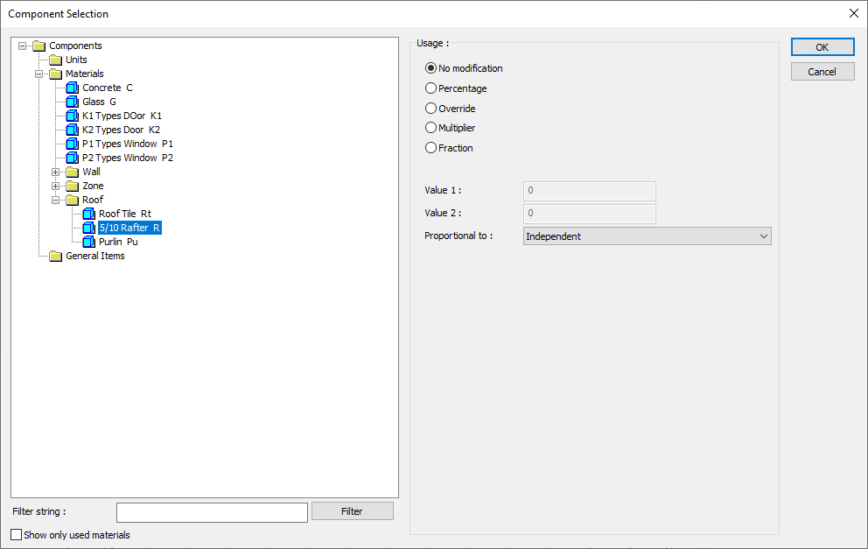Choose the Override usage option
868x549 pixels.
point(430,108)
